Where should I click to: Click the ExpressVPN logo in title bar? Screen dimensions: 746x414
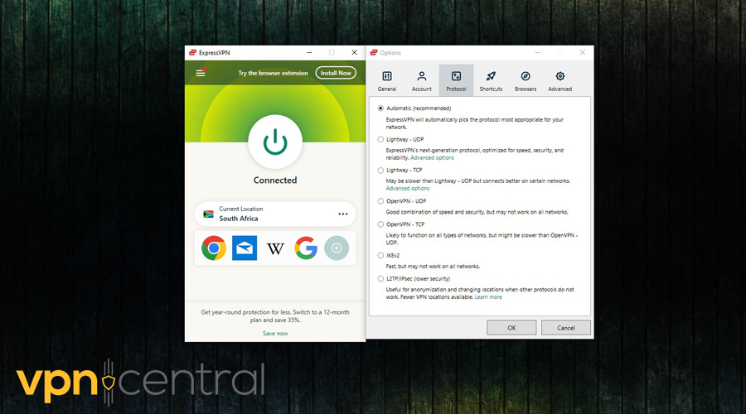coord(192,53)
